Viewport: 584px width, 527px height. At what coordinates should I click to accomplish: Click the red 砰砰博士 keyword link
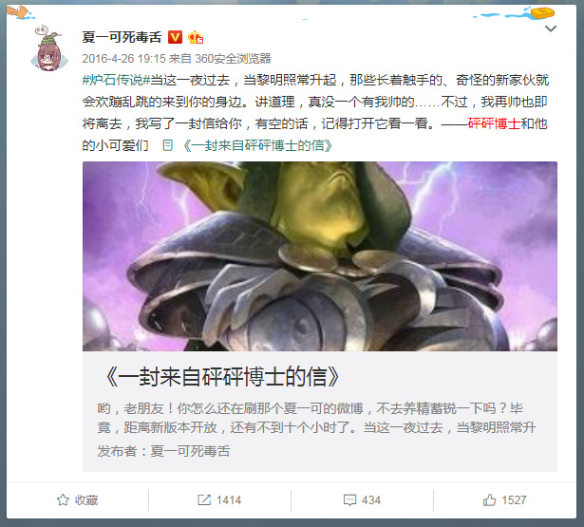tap(494, 123)
